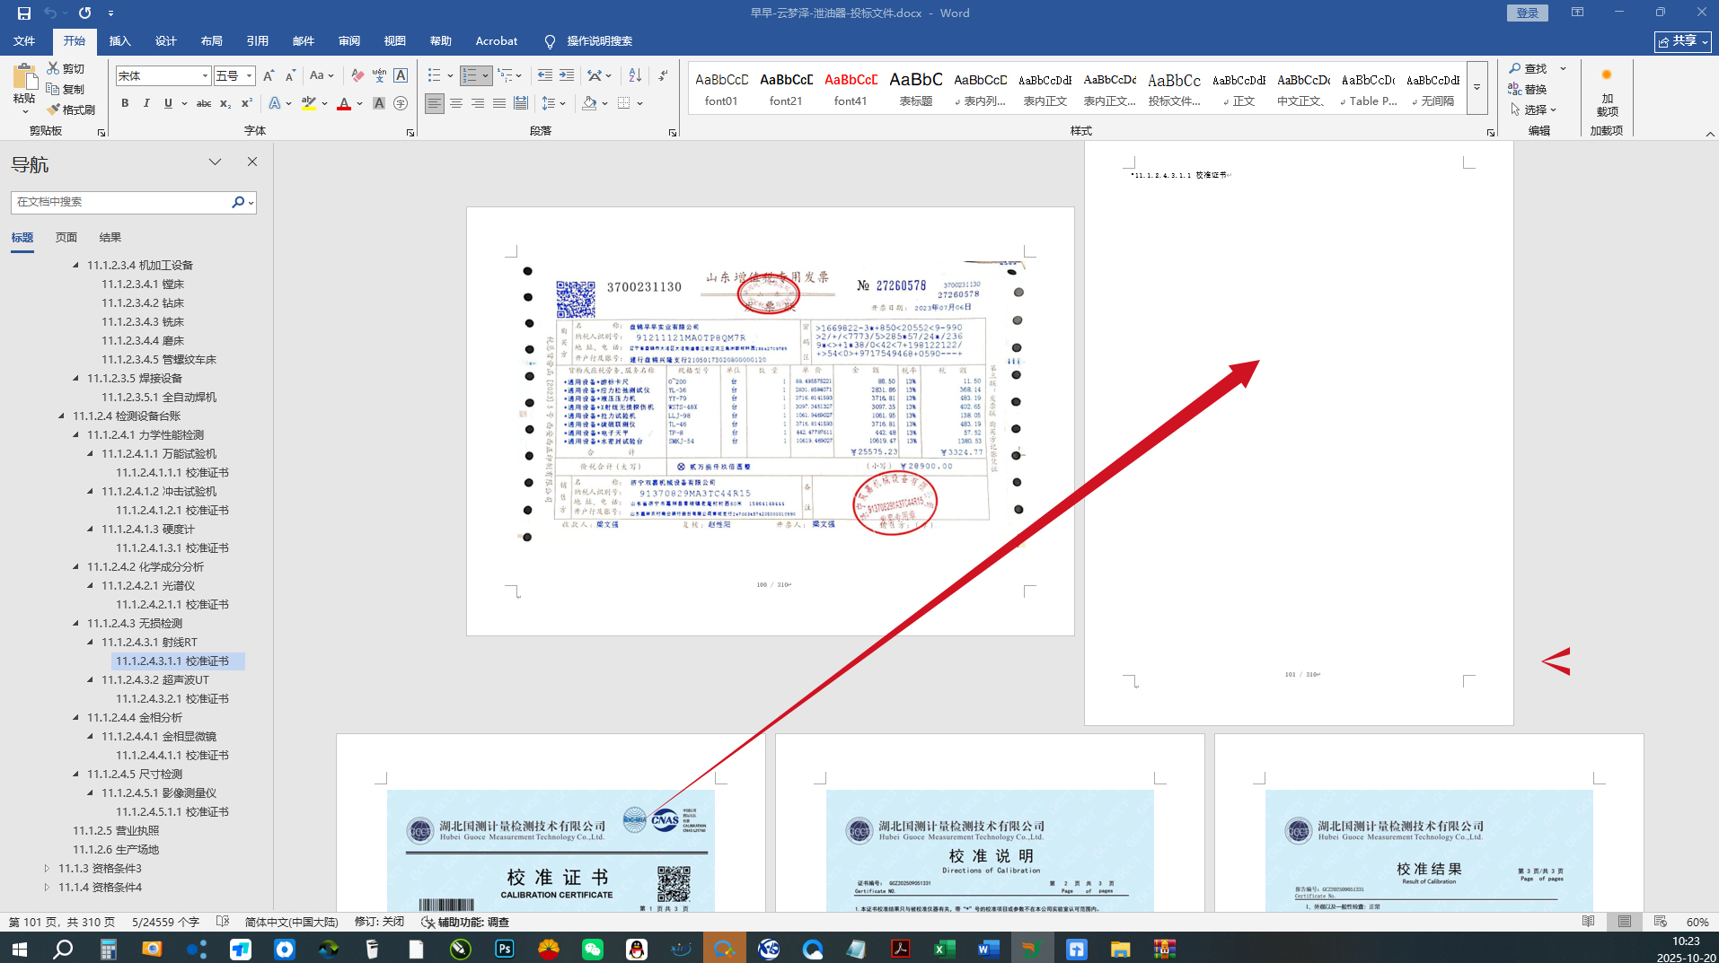
Task: Click the page count 第101页 in the status bar
Action: pyautogui.click(x=62, y=922)
